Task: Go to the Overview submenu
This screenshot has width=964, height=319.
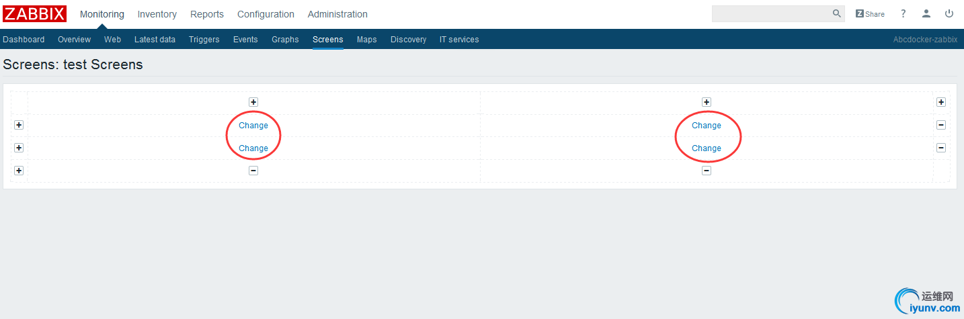Action: pyautogui.click(x=74, y=40)
